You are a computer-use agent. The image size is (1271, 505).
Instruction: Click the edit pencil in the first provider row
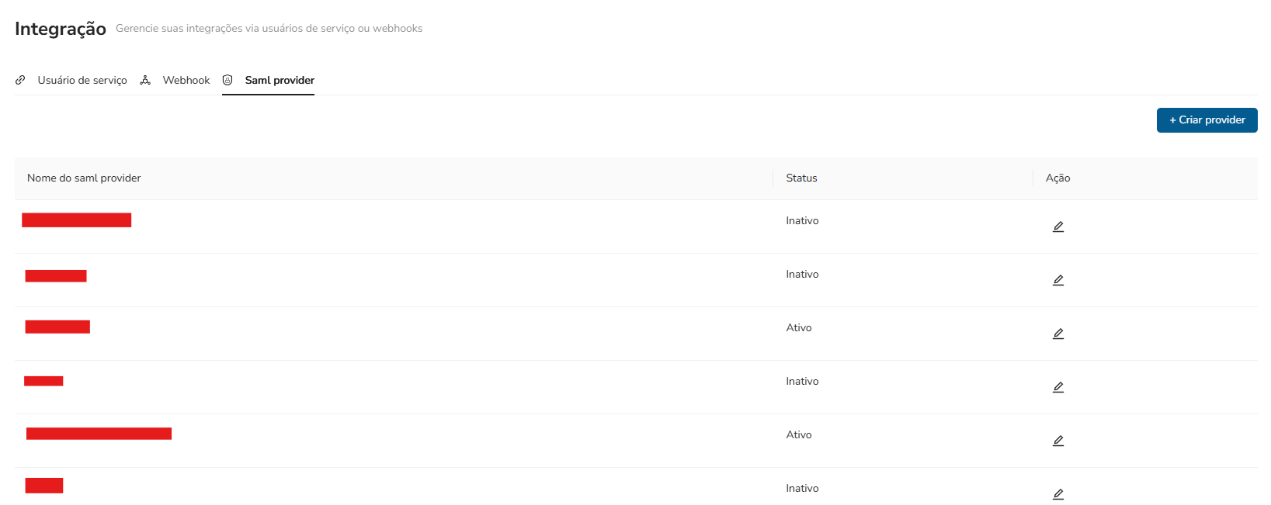coord(1057,227)
